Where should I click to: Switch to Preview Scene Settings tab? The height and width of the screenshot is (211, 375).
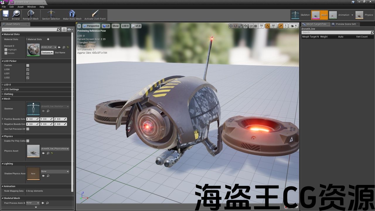point(346,24)
